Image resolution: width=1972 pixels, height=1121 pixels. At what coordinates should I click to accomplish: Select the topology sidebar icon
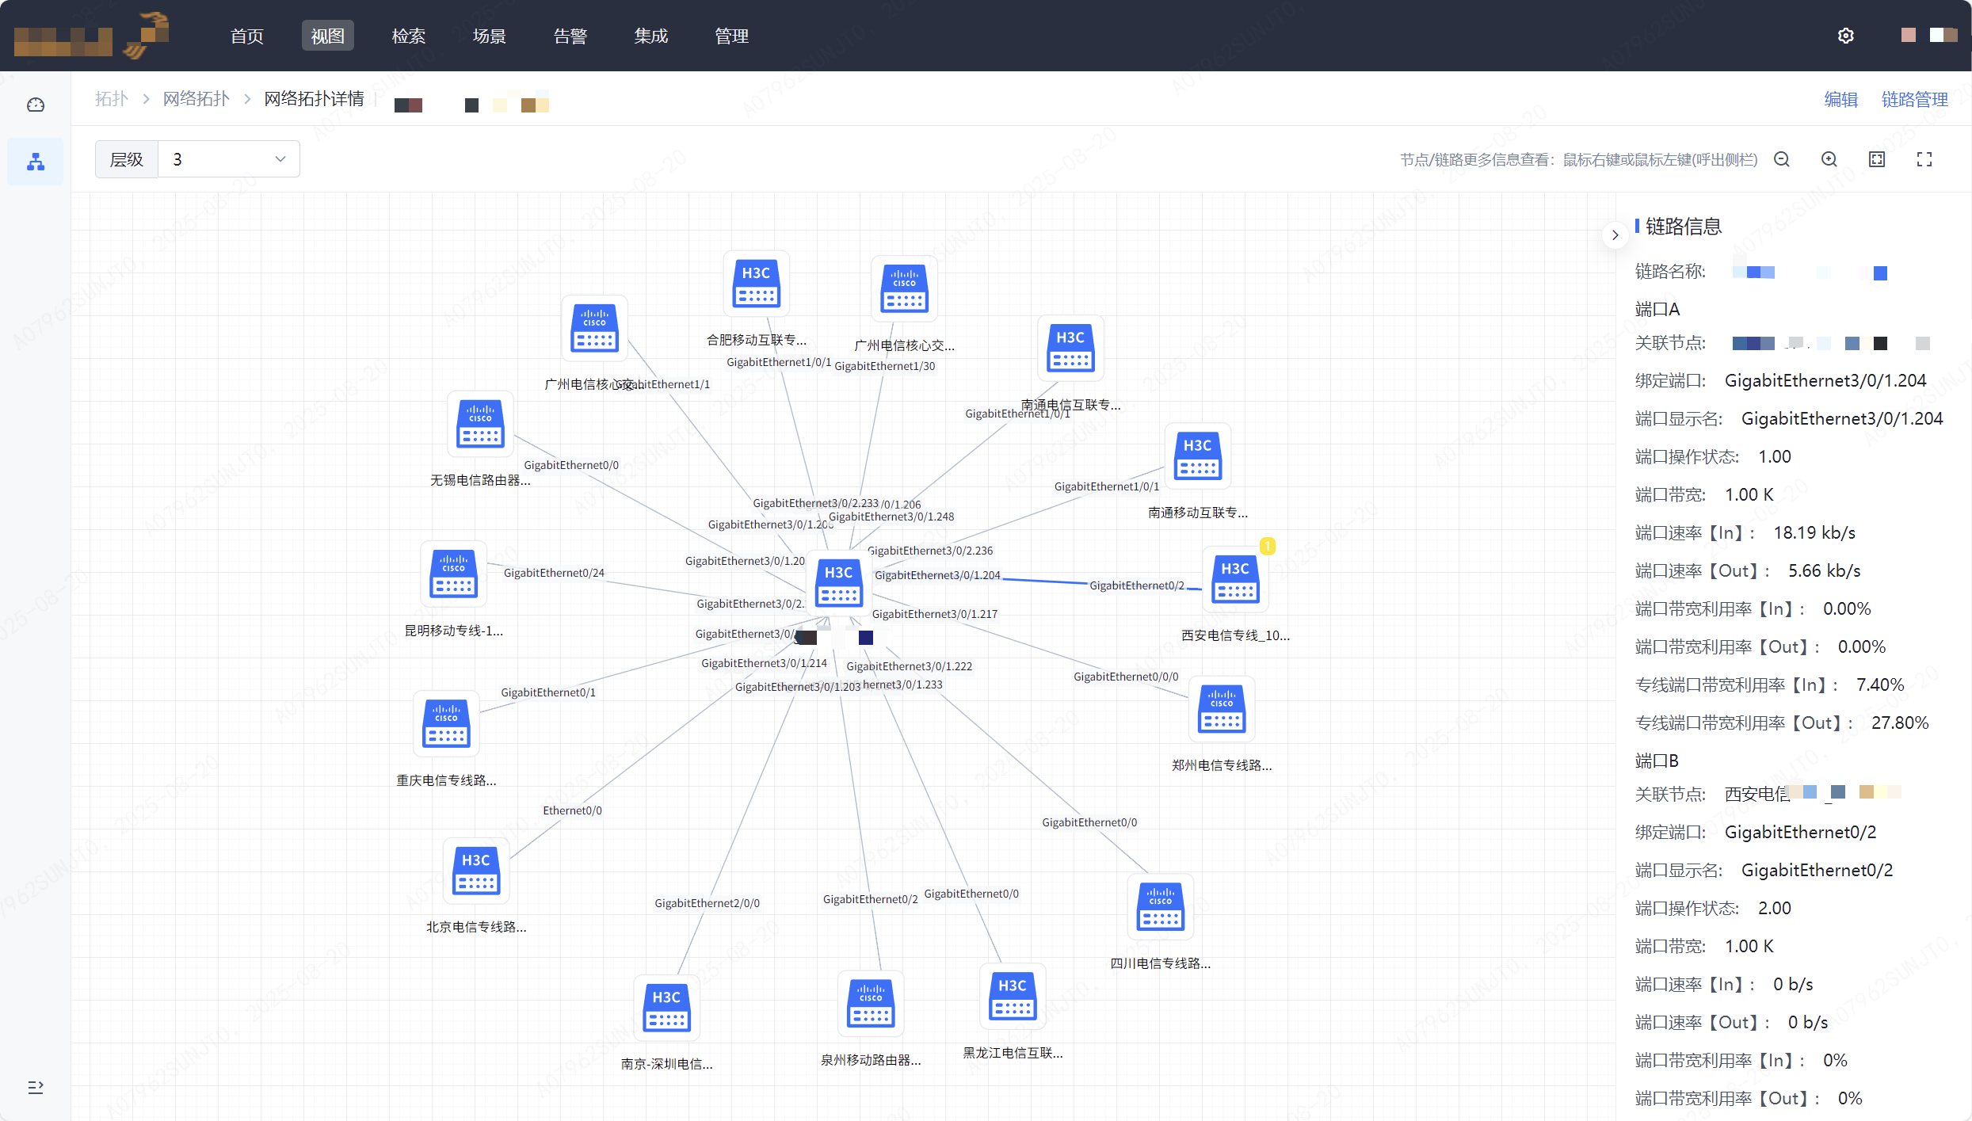tap(36, 162)
